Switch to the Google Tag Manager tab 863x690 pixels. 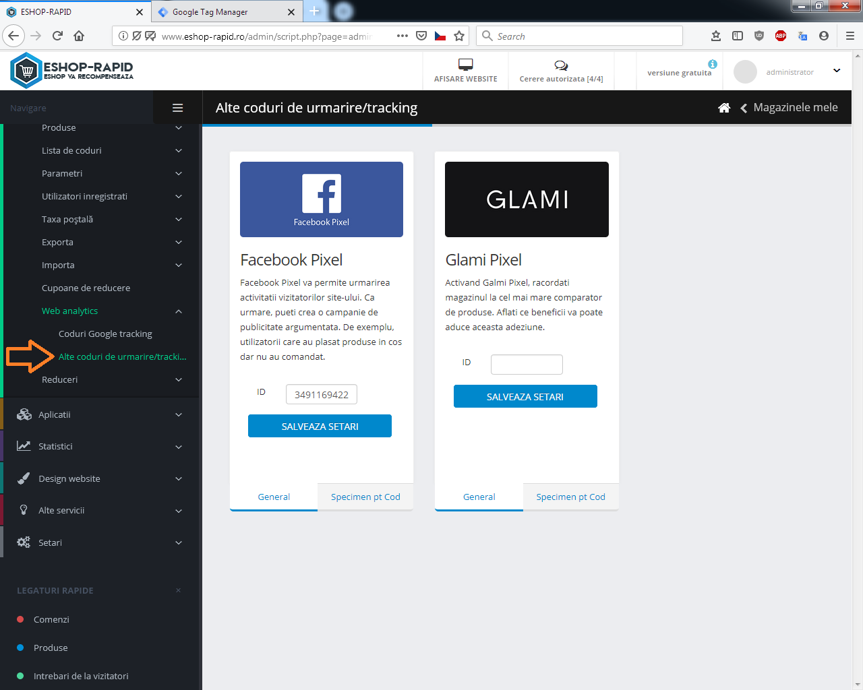click(x=225, y=11)
